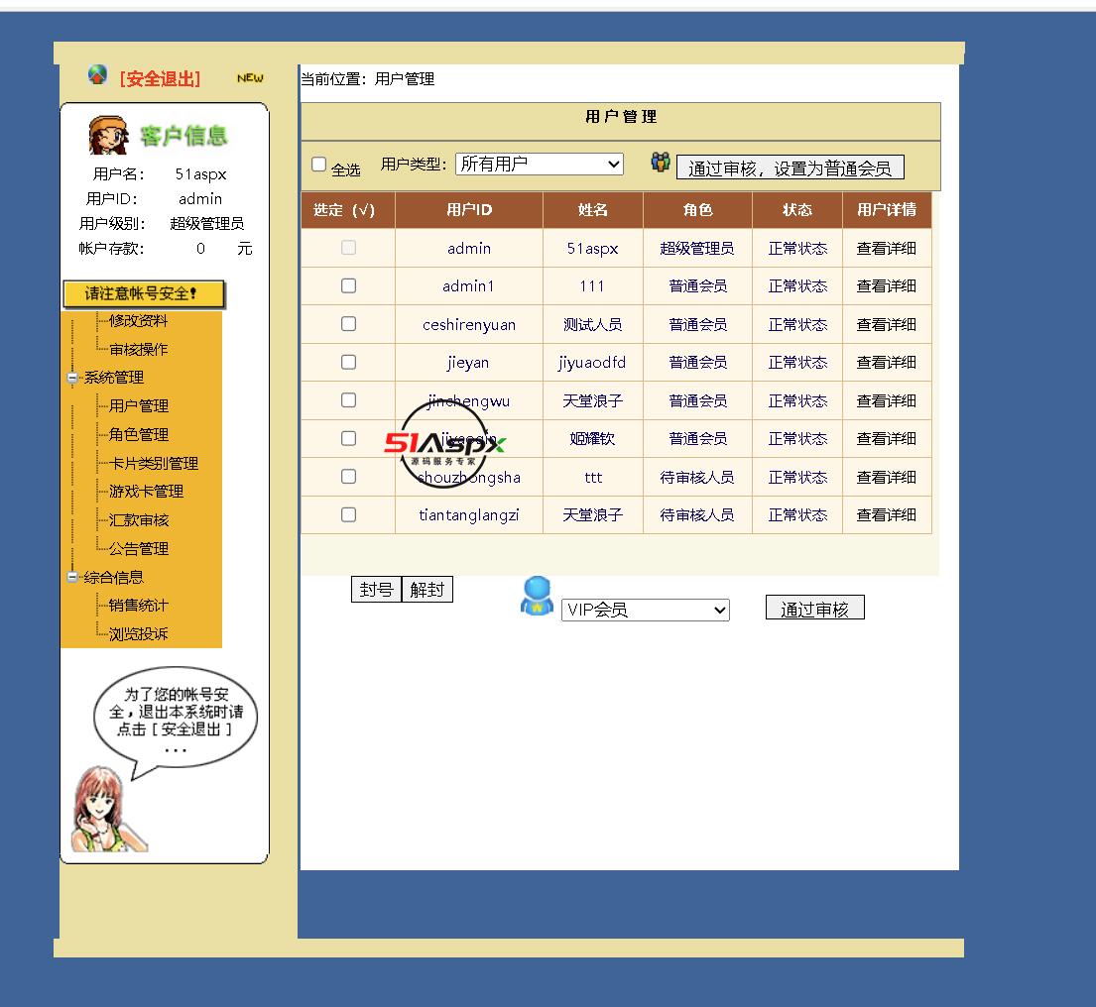
Task: View 查看详细 in the ttt row
Action: pyautogui.click(x=887, y=477)
